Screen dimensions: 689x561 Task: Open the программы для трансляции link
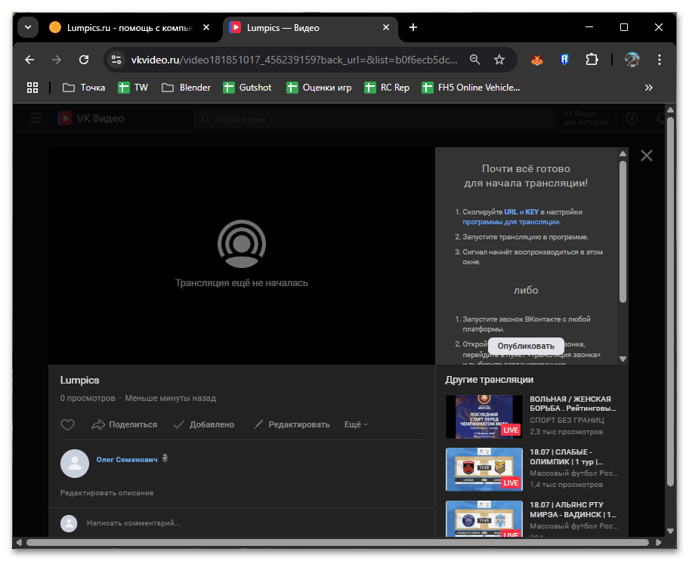coord(511,222)
